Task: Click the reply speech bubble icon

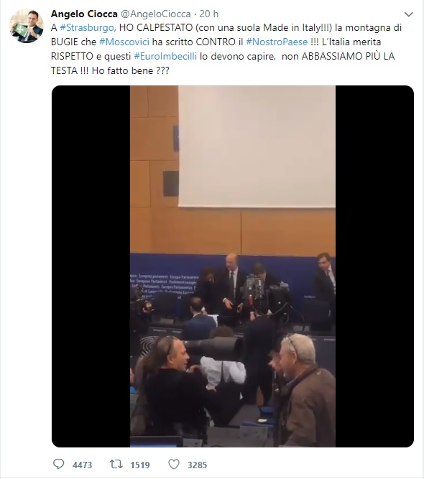Action: tap(59, 464)
